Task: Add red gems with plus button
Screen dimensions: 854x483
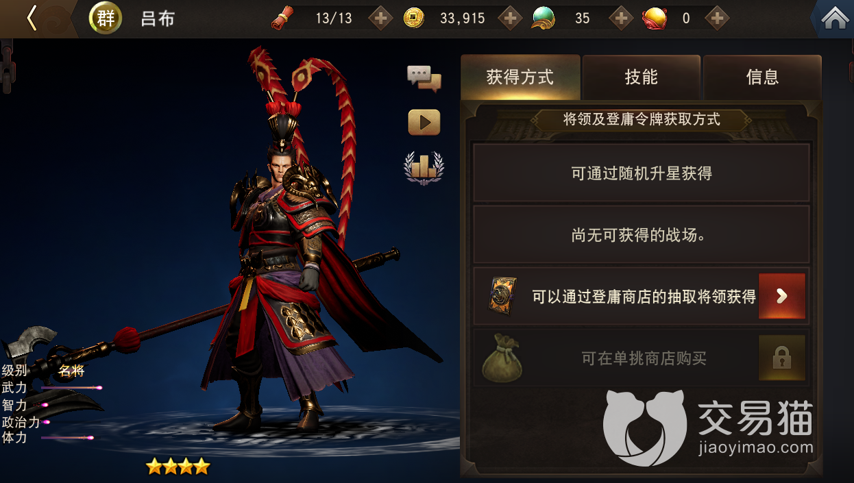Action: 717,18
